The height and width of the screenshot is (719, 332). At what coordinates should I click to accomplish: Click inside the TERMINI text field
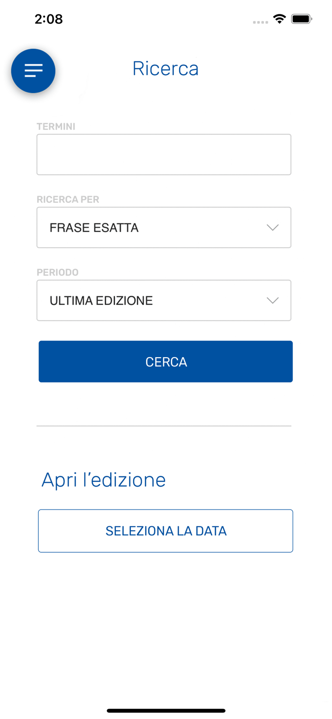[164, 154]
